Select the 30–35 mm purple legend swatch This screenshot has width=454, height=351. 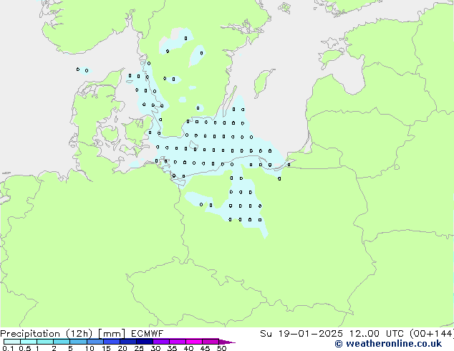click(x=160, y=342)
